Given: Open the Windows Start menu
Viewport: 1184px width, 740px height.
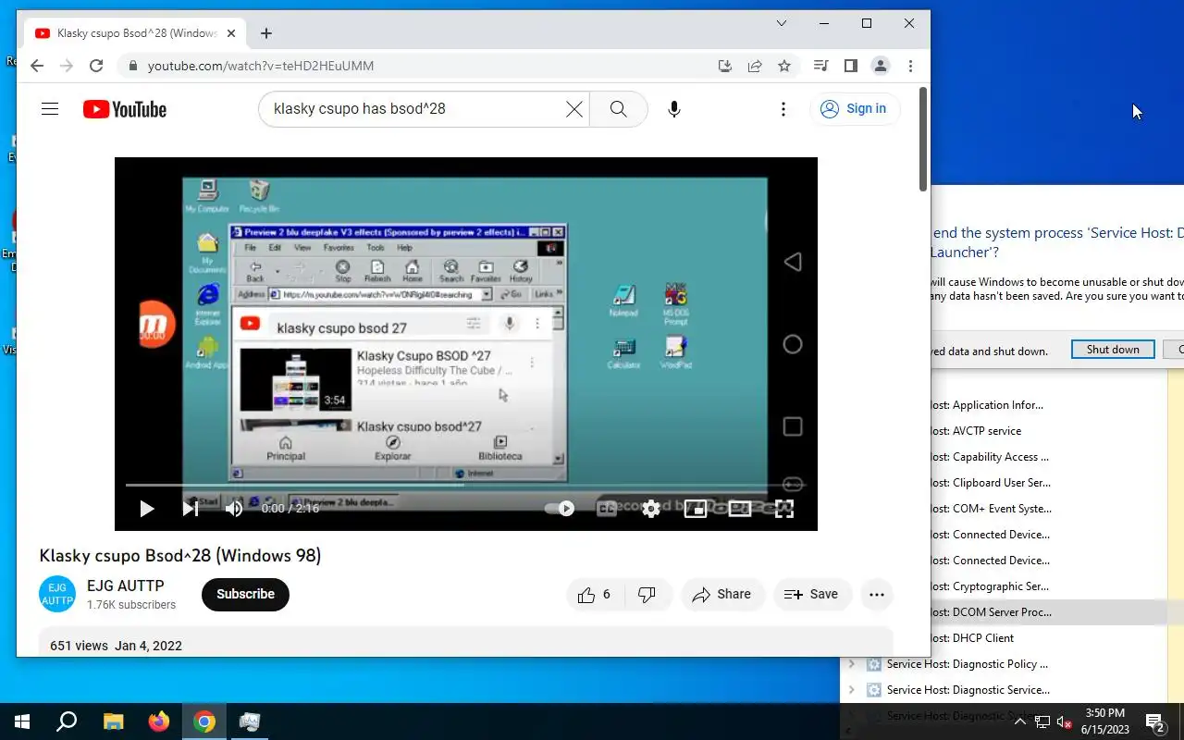Looking at the screenshot, I should [x=22, y=721].
